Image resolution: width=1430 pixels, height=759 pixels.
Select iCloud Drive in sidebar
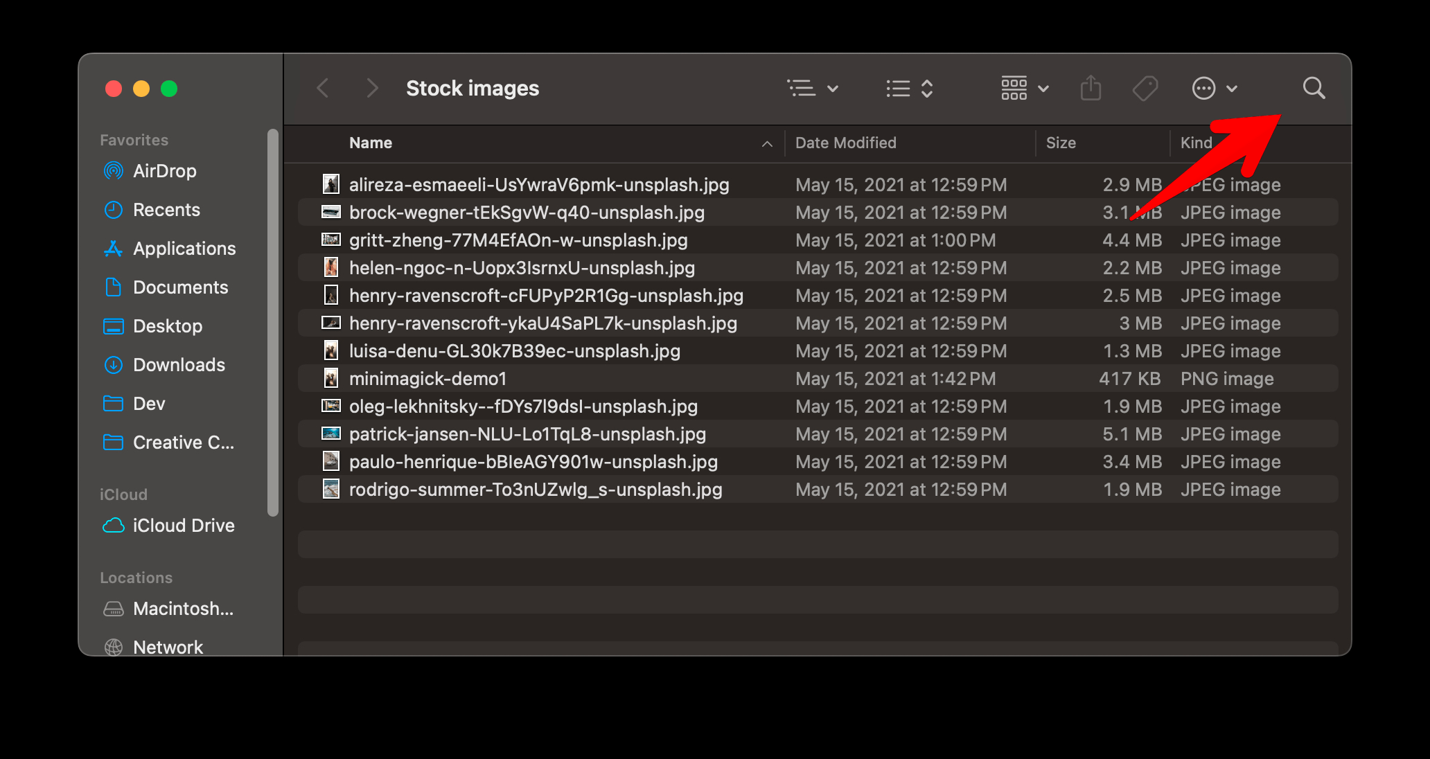(x=183, y=526)
